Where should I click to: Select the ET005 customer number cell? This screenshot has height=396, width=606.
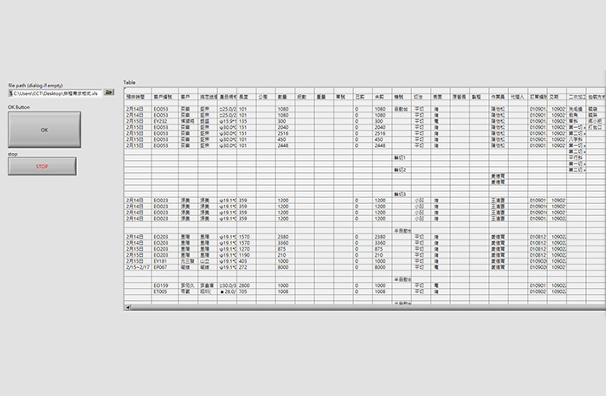162,291
